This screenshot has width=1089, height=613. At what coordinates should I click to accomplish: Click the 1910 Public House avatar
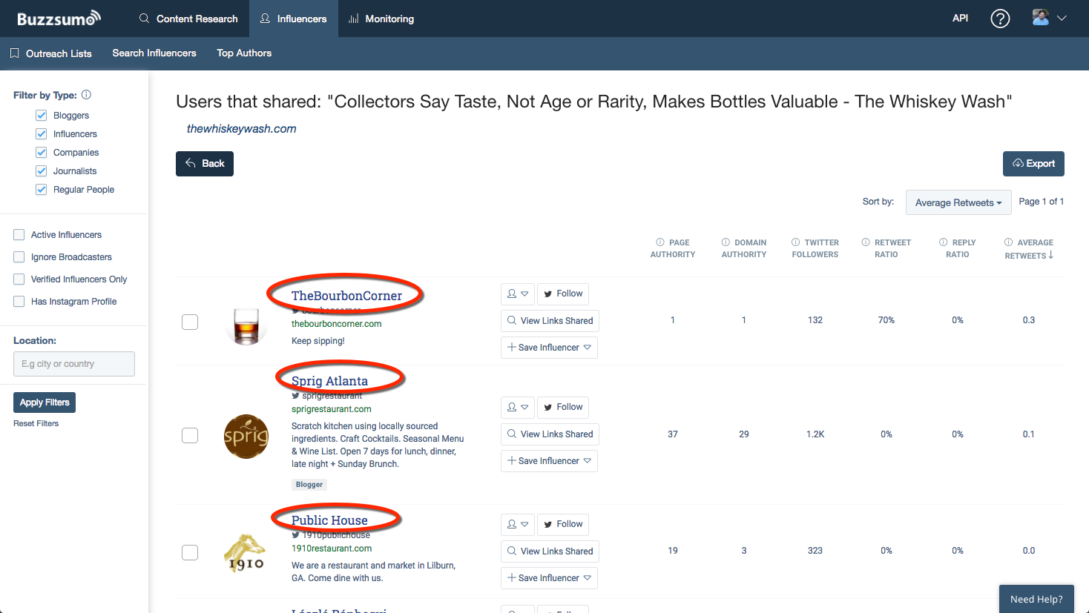point(246,553)
